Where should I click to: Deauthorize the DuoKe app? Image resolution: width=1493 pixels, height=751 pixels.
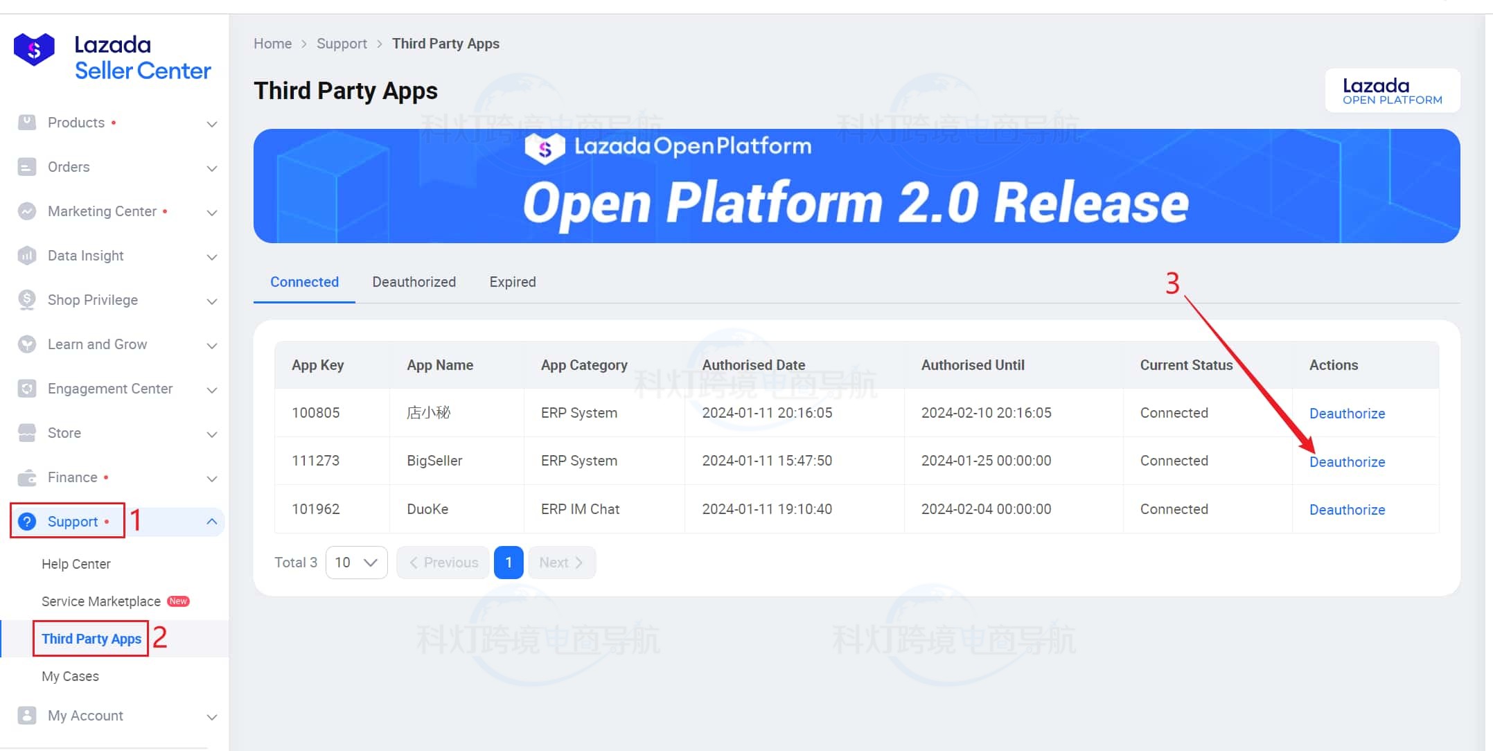click(1346, 510)
